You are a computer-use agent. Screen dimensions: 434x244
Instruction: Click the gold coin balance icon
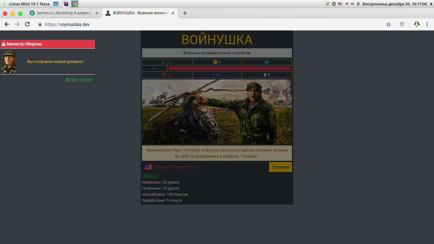[x=215, y=62]
